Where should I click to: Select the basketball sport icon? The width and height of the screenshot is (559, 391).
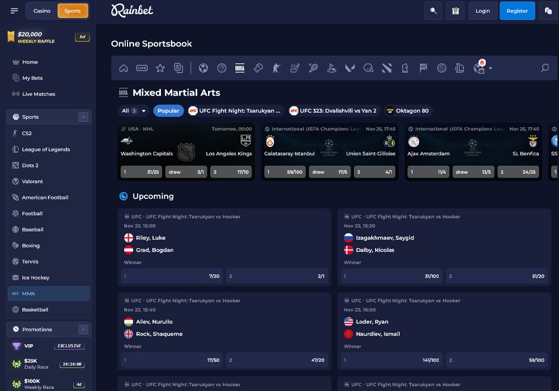pos(222,68)
